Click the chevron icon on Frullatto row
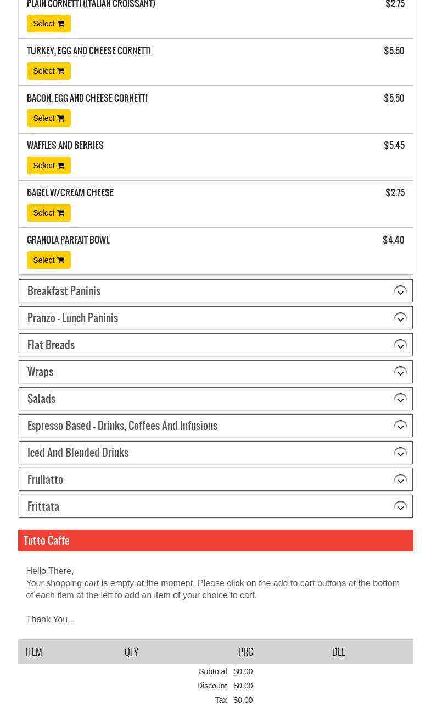 click(400, 479)
